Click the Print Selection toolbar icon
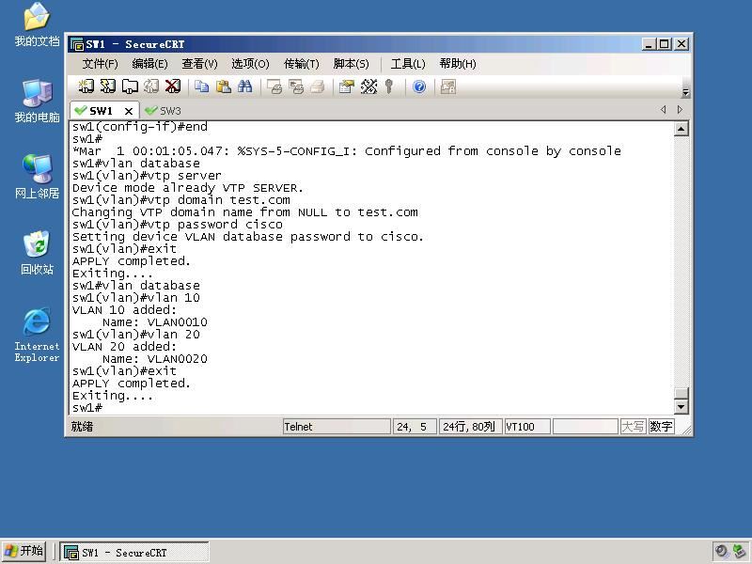The height and width of the screenshot is (564, 752). [x=296, y=86]
